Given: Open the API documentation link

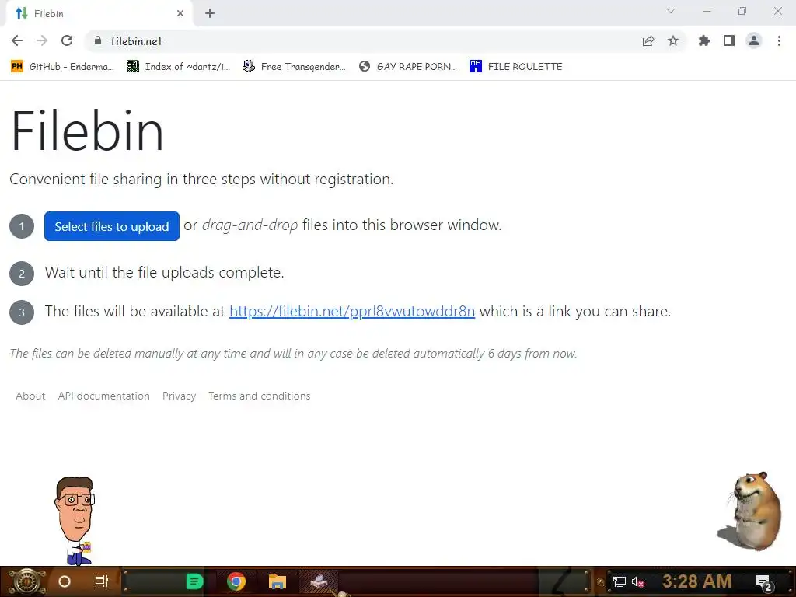Looking at the screenshot, I should 103,396.
